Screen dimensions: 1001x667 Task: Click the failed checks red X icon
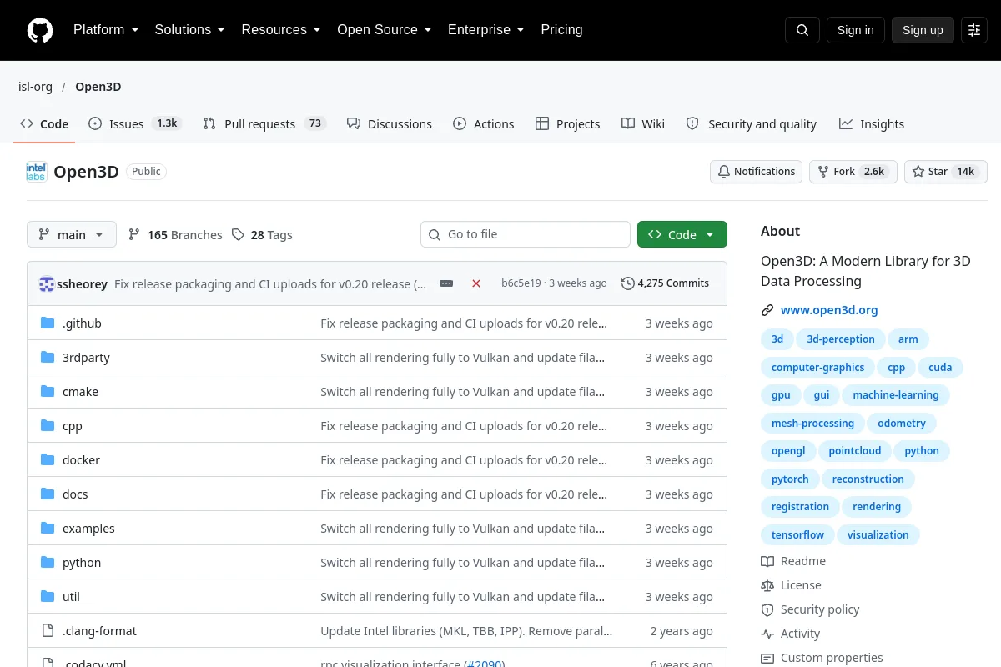point(476,283)
